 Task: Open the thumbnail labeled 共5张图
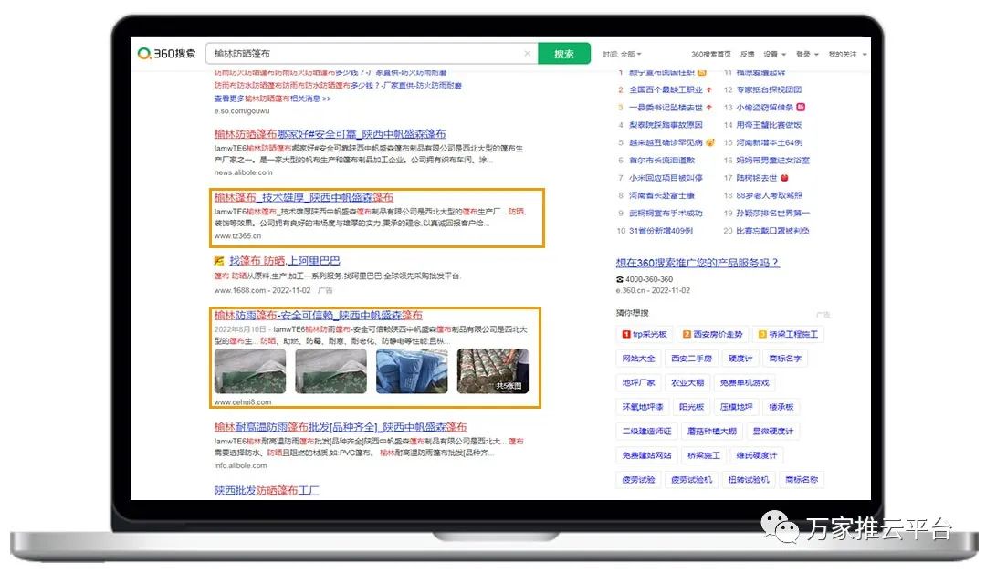coord(492,371)
